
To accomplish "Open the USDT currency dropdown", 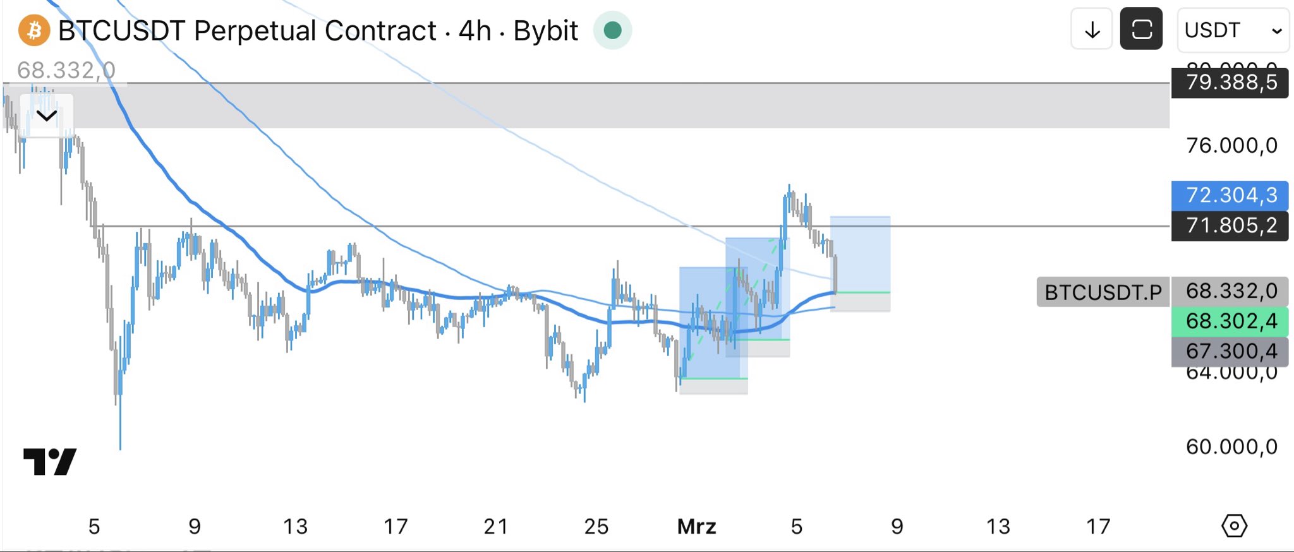I will pos(1233,30).
